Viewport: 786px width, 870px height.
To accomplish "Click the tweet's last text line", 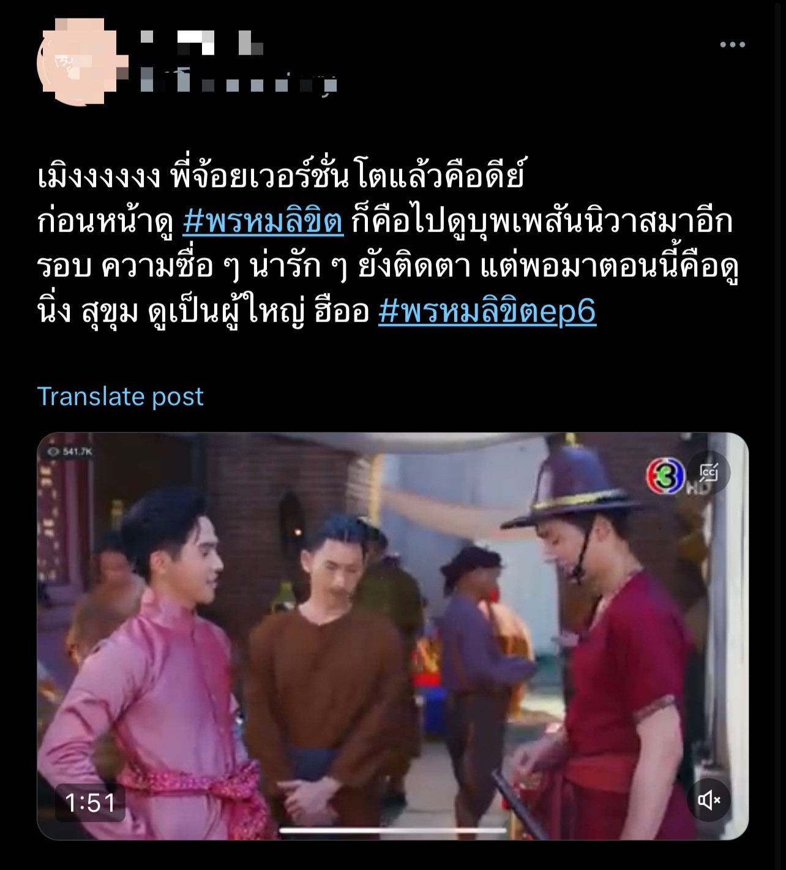I will click(x=316, y=312).
